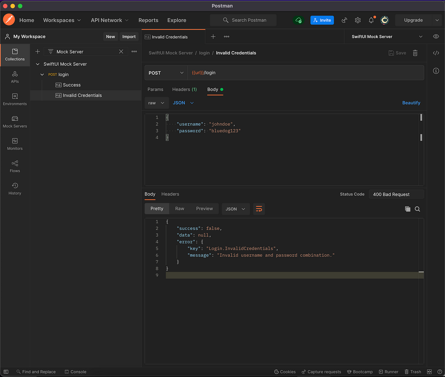The width and height of the screenshot is (445, 377).
Task: Open the SwiftUI Mock Server environment dropdown
Action: point(387,37)
